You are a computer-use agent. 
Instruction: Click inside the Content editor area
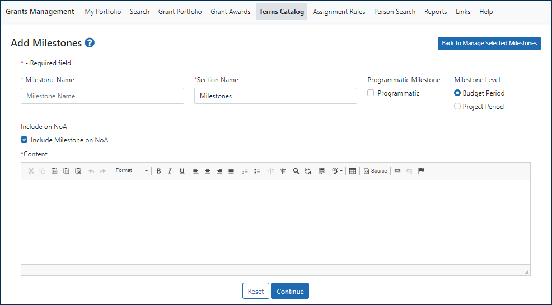275,222
